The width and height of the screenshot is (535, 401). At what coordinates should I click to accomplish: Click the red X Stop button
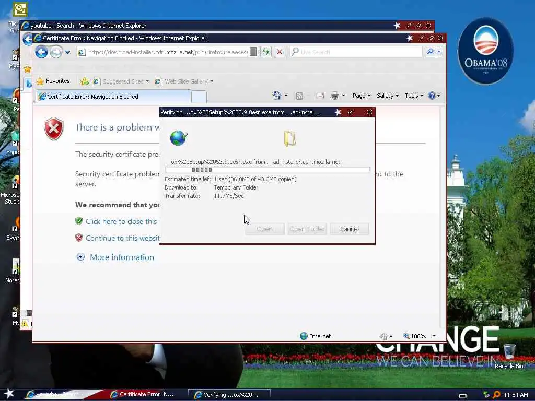coord(280,52)
